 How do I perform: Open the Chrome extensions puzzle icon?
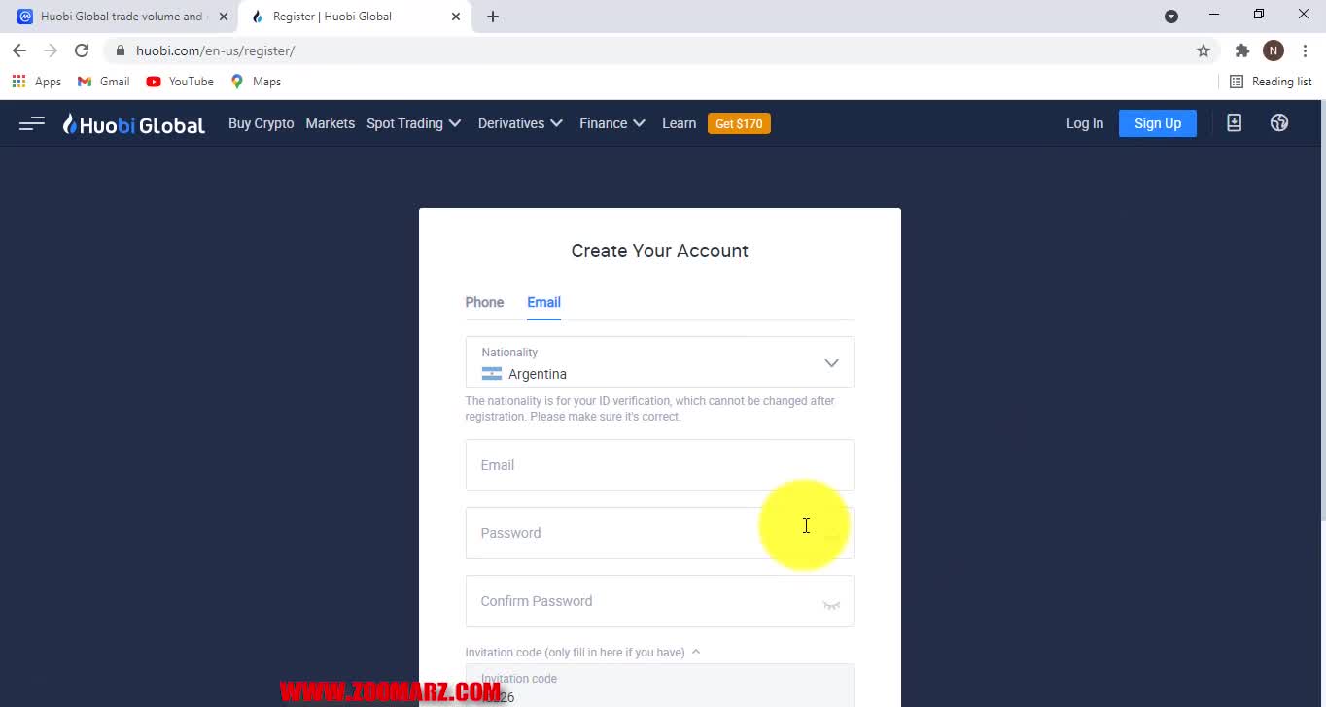click(1241, 50)
